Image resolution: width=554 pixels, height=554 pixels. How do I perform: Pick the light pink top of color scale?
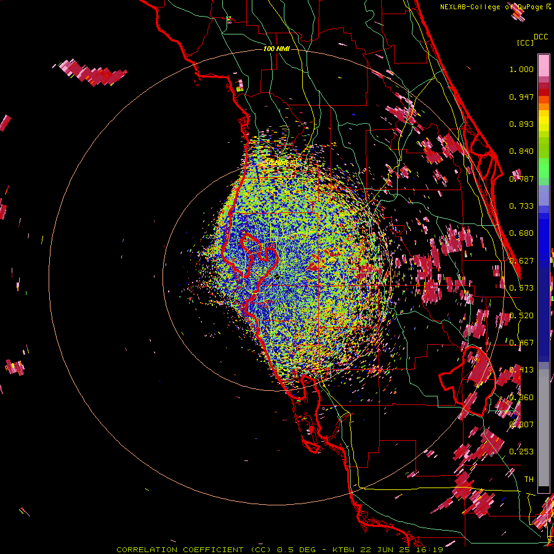tap(544, 65)
